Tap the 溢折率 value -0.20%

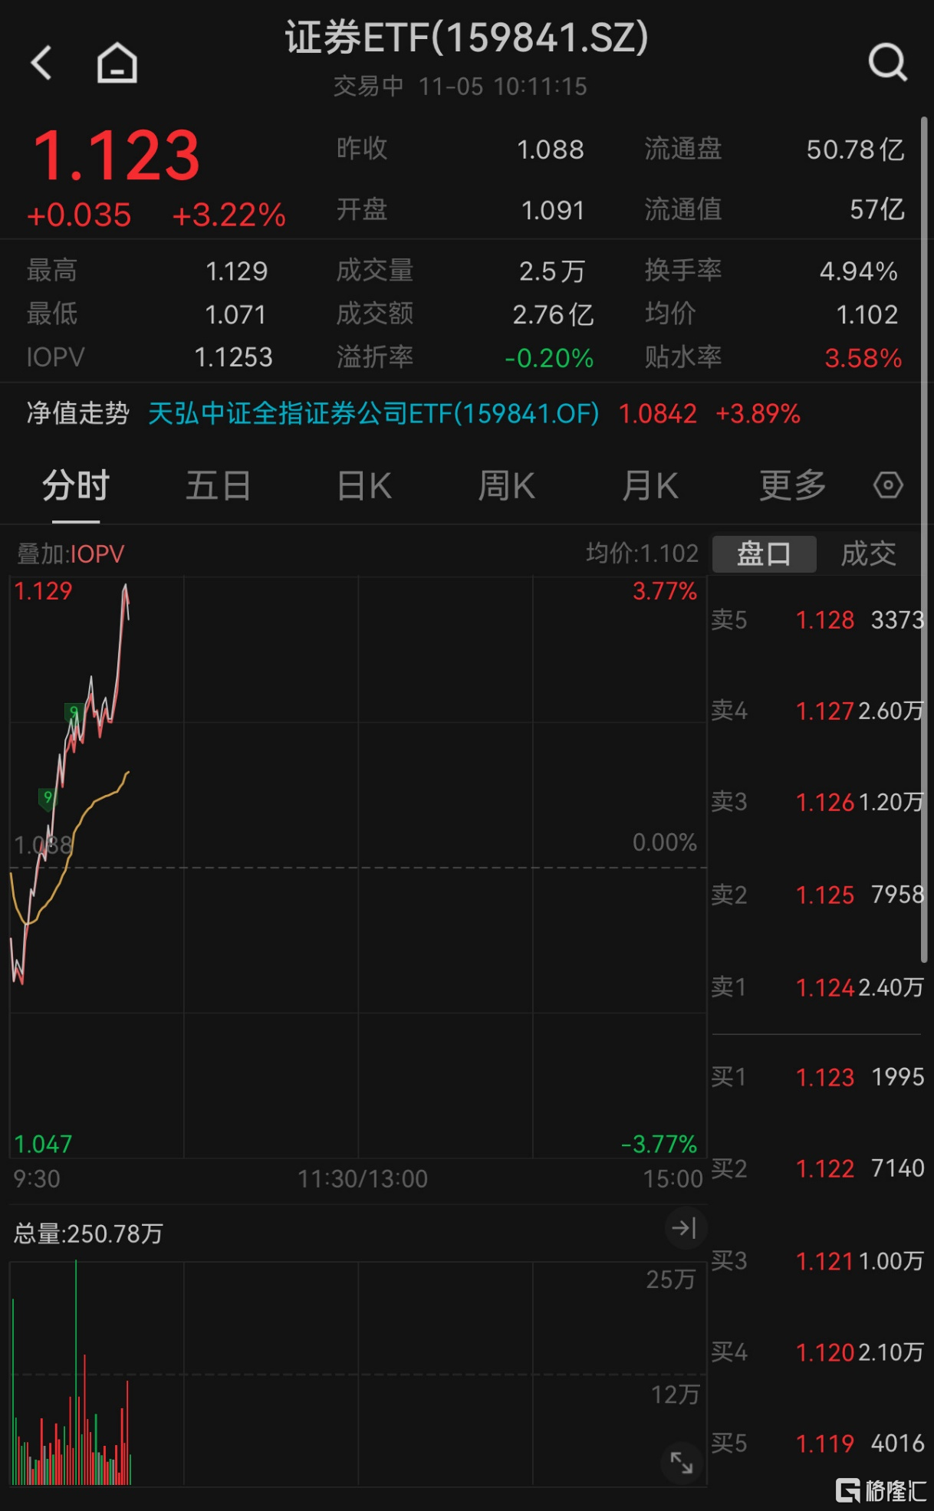[549, 358]
